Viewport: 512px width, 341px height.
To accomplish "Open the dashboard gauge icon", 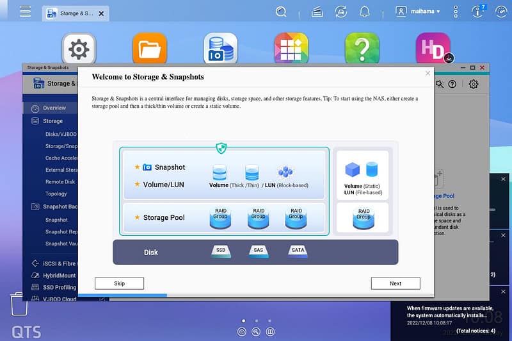I will [x=501, y=12].
